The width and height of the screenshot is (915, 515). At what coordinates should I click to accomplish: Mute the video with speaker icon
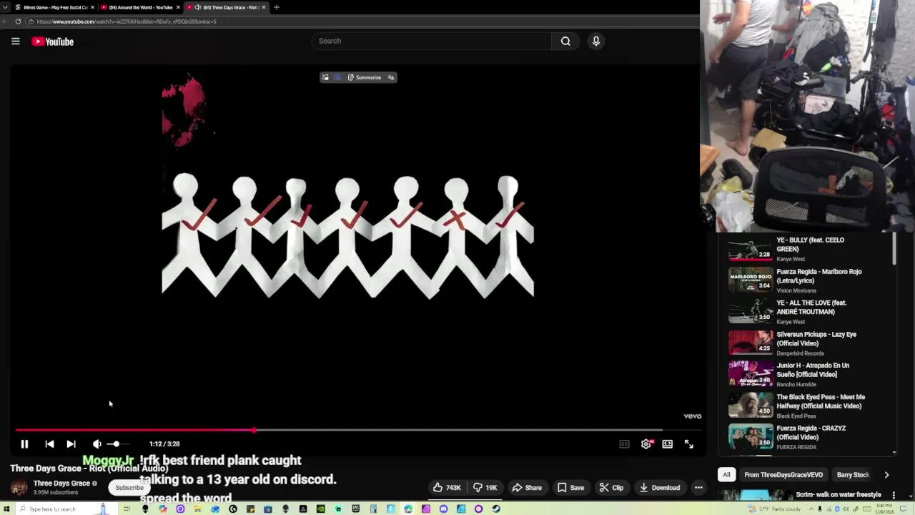coord(97,444)
